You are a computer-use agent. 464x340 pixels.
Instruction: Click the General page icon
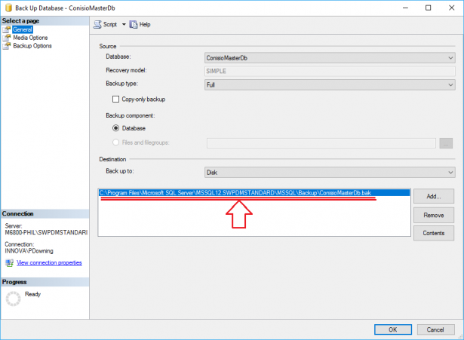point(7,29)
